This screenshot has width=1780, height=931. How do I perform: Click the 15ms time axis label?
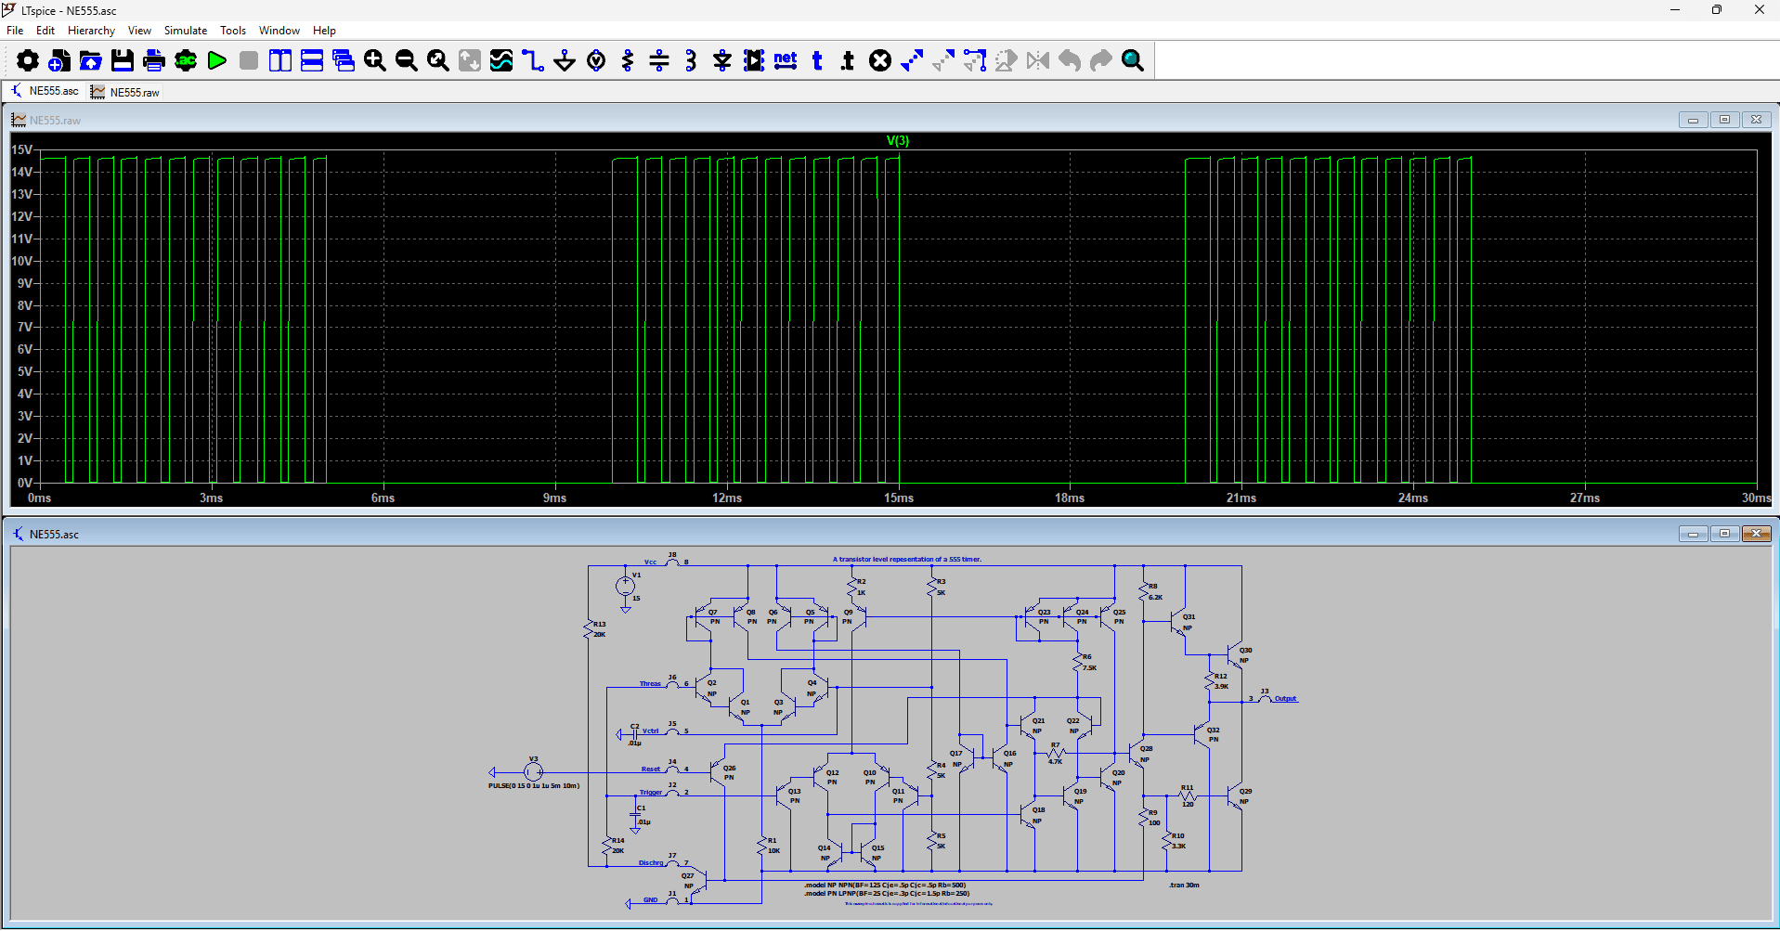click(x=899, y=498)
